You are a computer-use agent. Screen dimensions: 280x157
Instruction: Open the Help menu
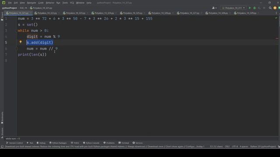click(x=89, y=3)
